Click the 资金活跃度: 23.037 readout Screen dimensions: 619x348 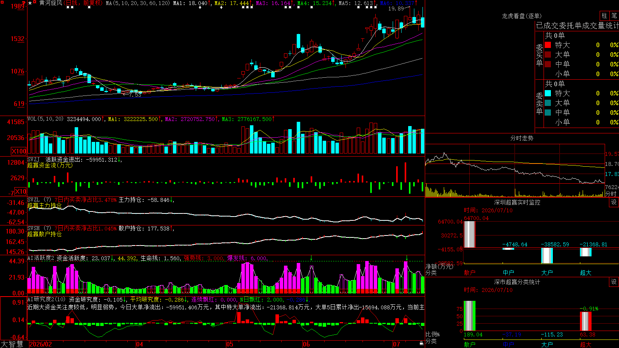tap(84, 258)
